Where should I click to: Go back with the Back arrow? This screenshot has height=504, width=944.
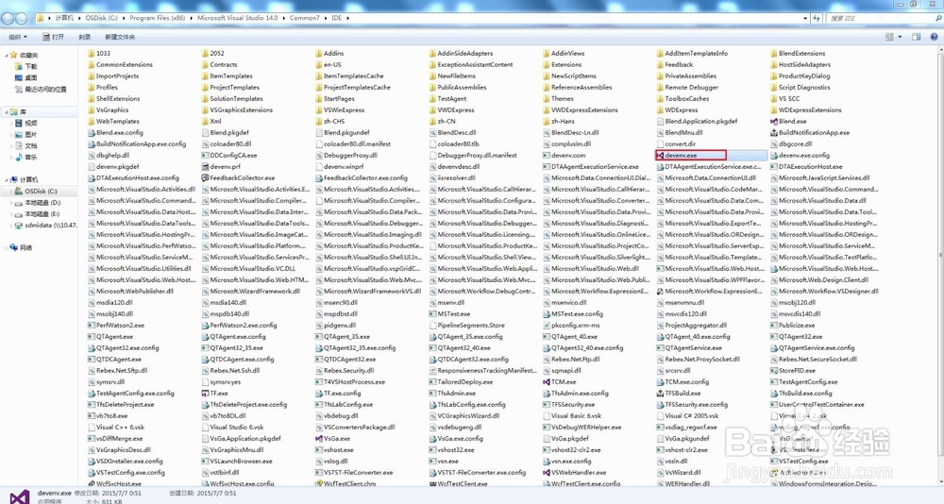click(x=8, y=18)
